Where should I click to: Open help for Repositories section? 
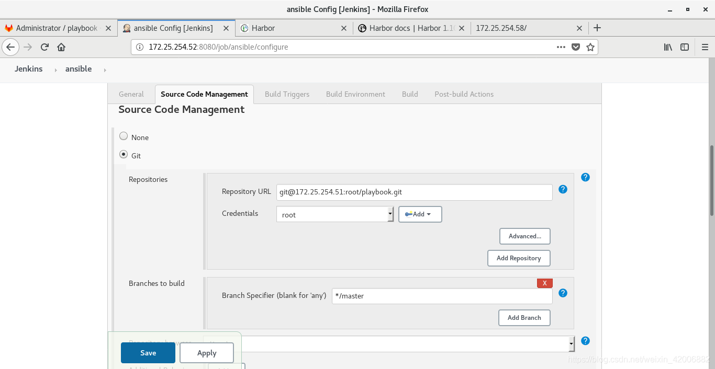click(585, 177)
